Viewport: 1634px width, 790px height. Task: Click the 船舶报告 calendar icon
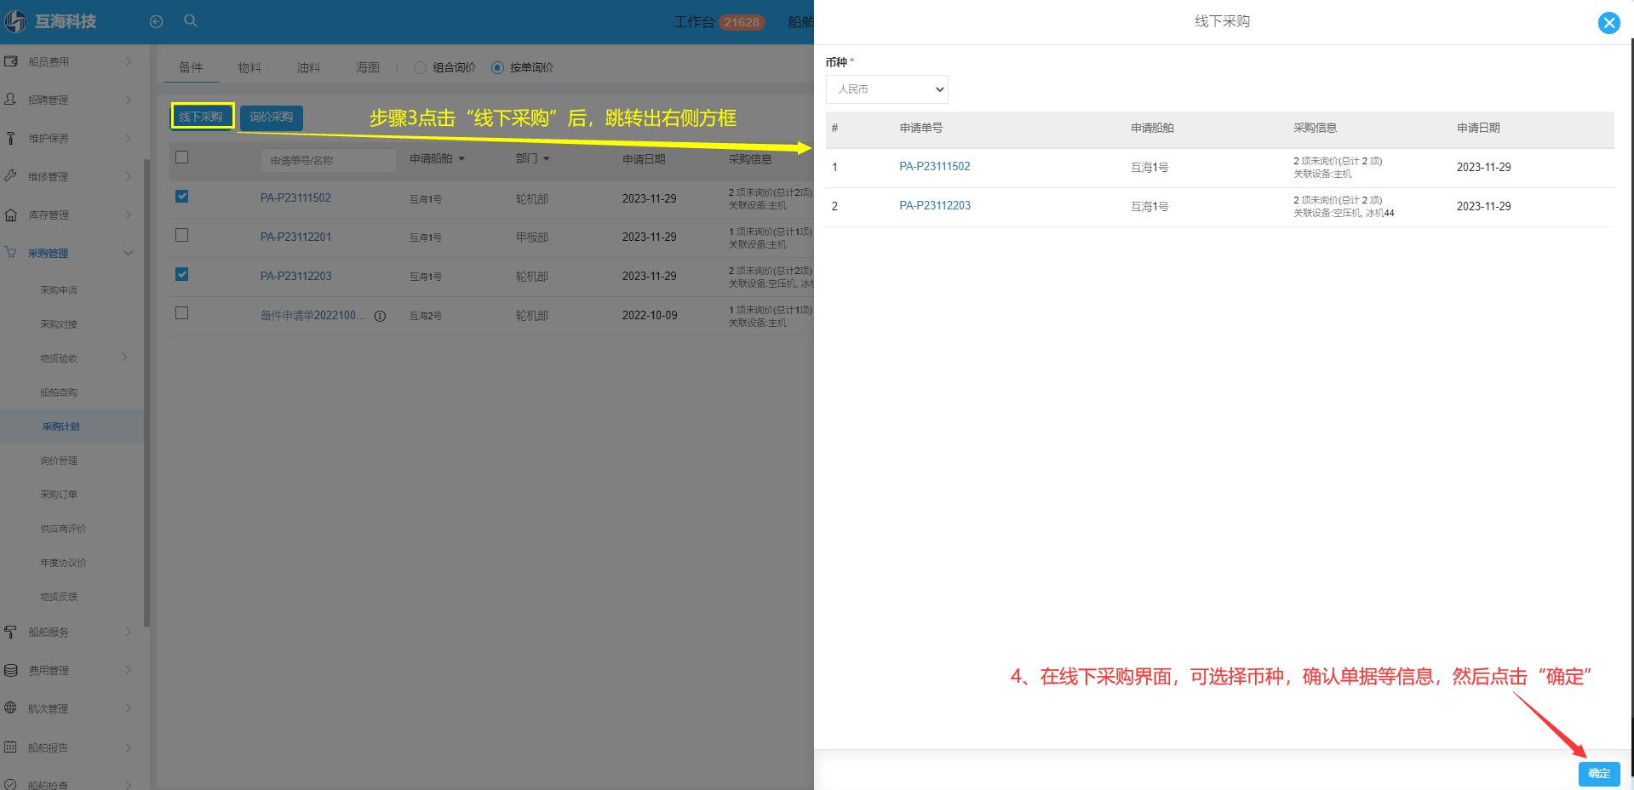click(11, 747)
